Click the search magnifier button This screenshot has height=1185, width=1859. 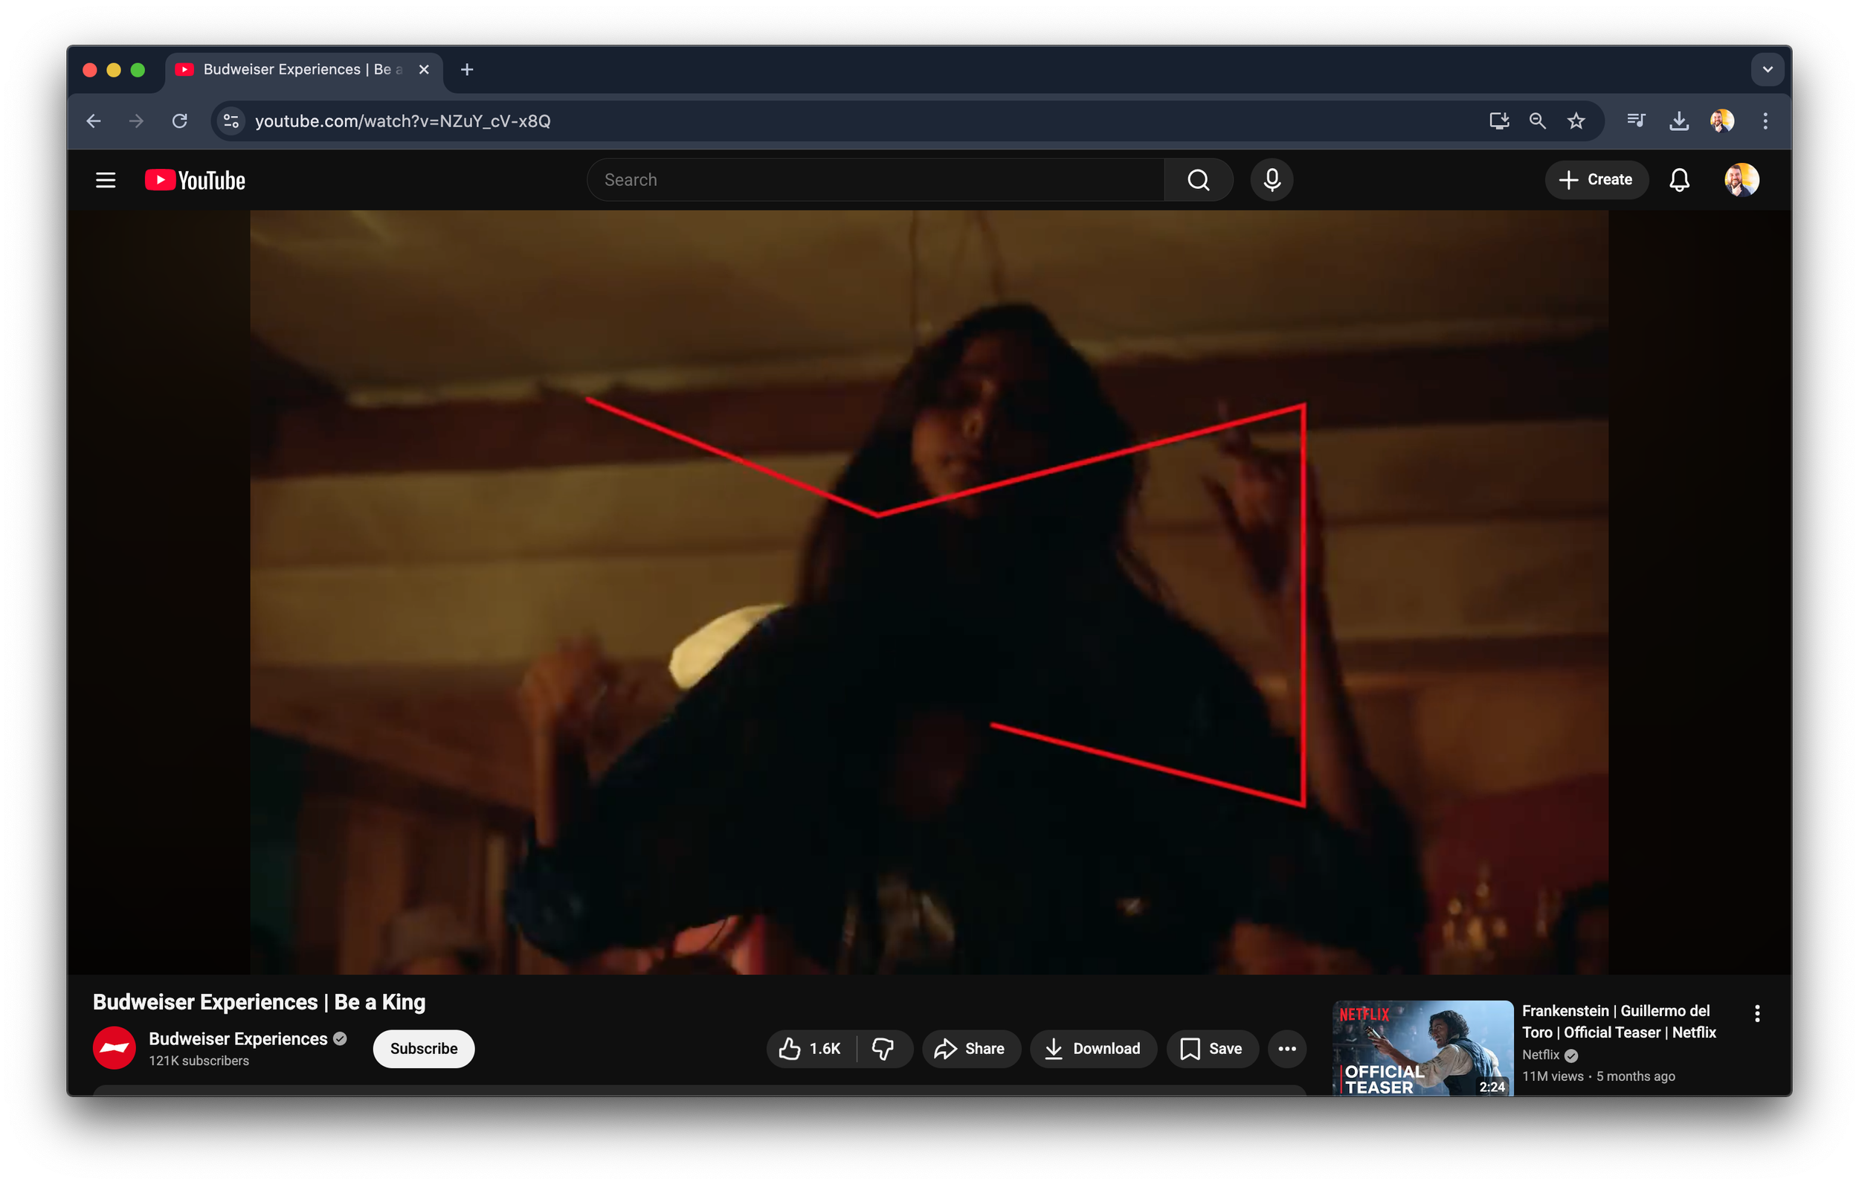1198,180
